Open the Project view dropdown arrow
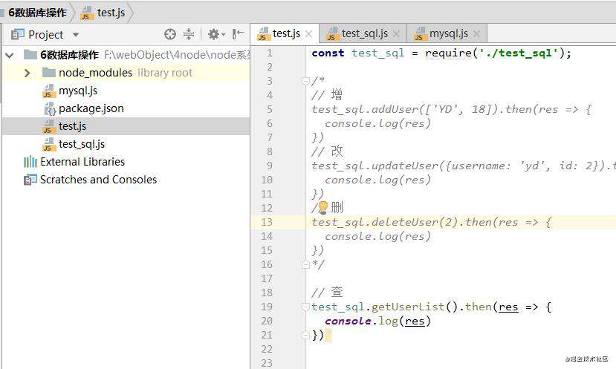Screen dimensions: 616x369 coord(76,35)
